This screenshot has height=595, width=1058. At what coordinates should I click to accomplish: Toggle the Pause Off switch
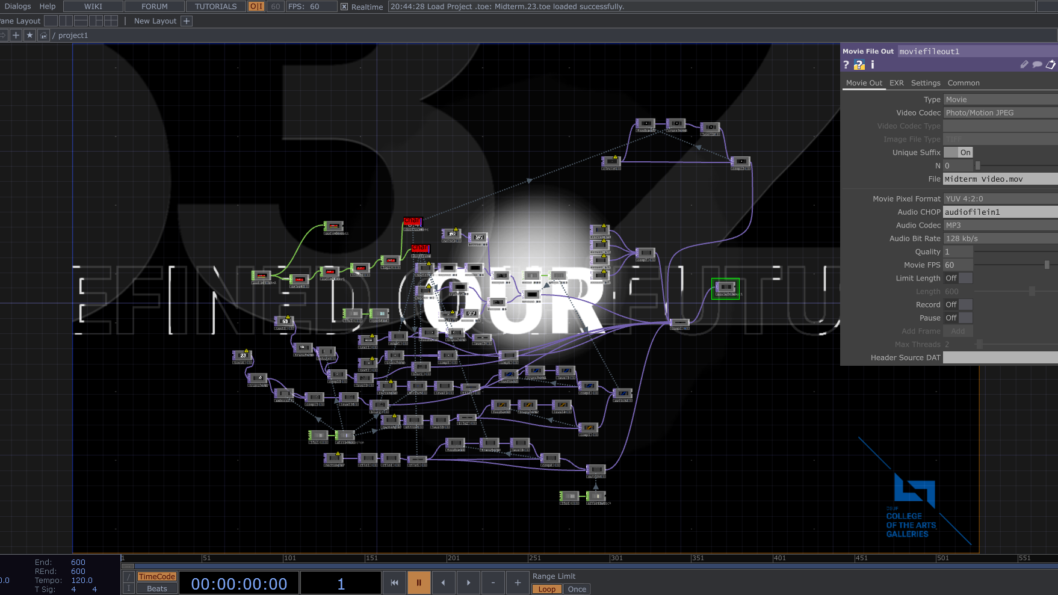tap(958, 318)
